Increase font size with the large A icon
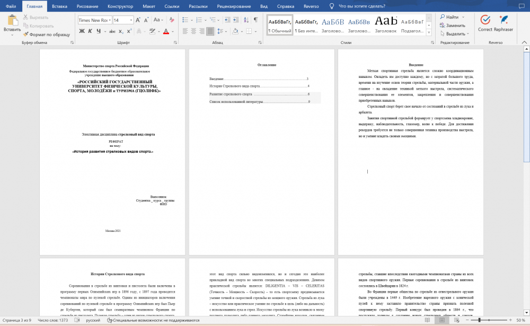Image resolution: width=530 pixels, height=326 pixels. click(138, 20)
